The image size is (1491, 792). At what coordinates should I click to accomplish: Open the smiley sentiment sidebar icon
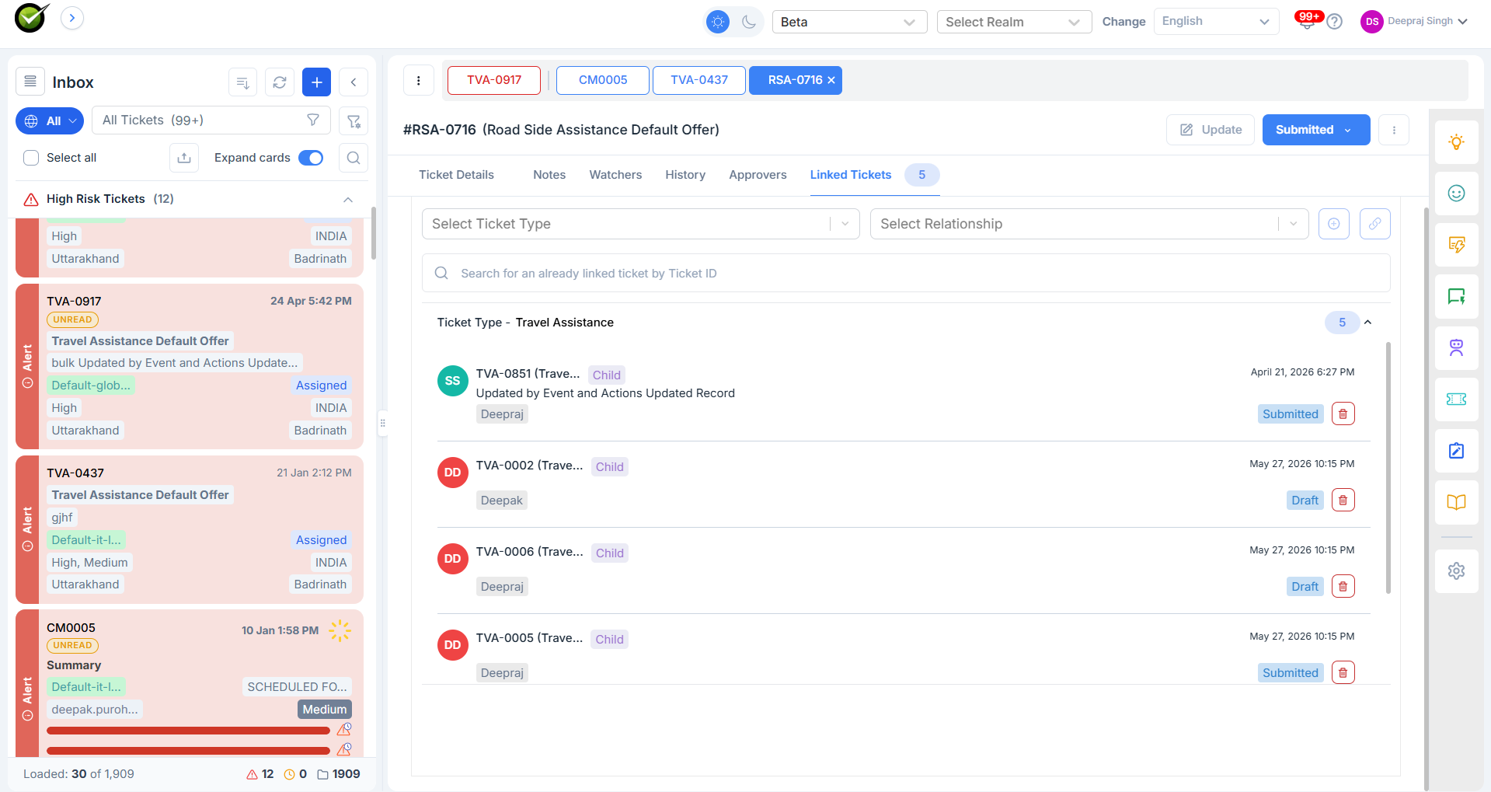coord(1457,194)
